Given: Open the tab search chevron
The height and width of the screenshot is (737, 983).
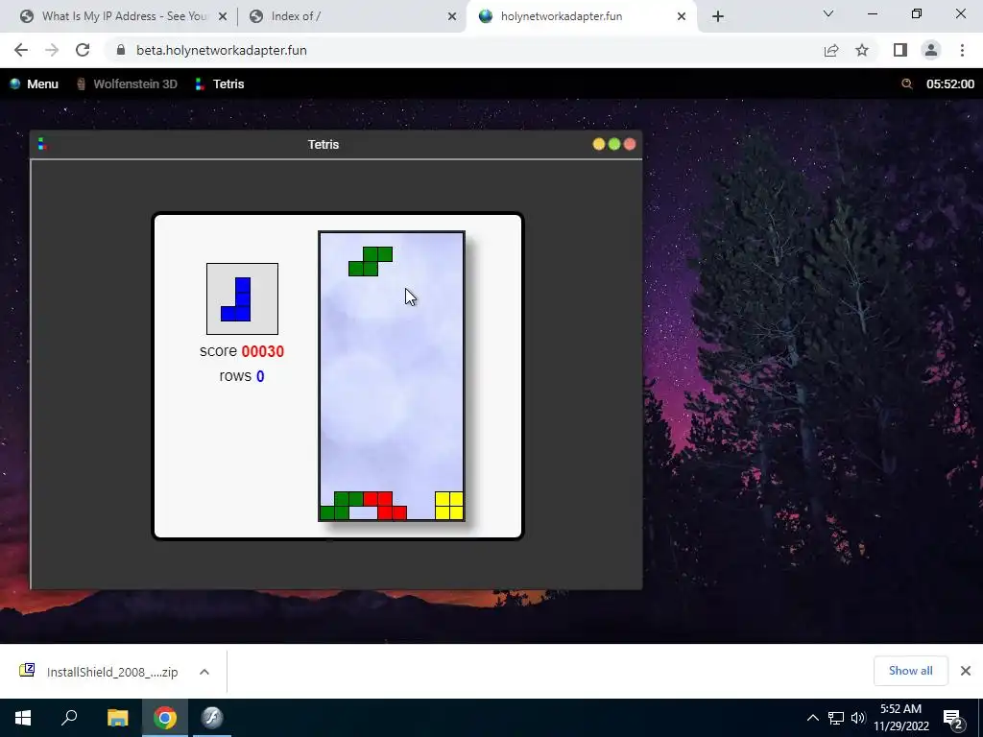Looking at the screenshot, I should (828, 13).
